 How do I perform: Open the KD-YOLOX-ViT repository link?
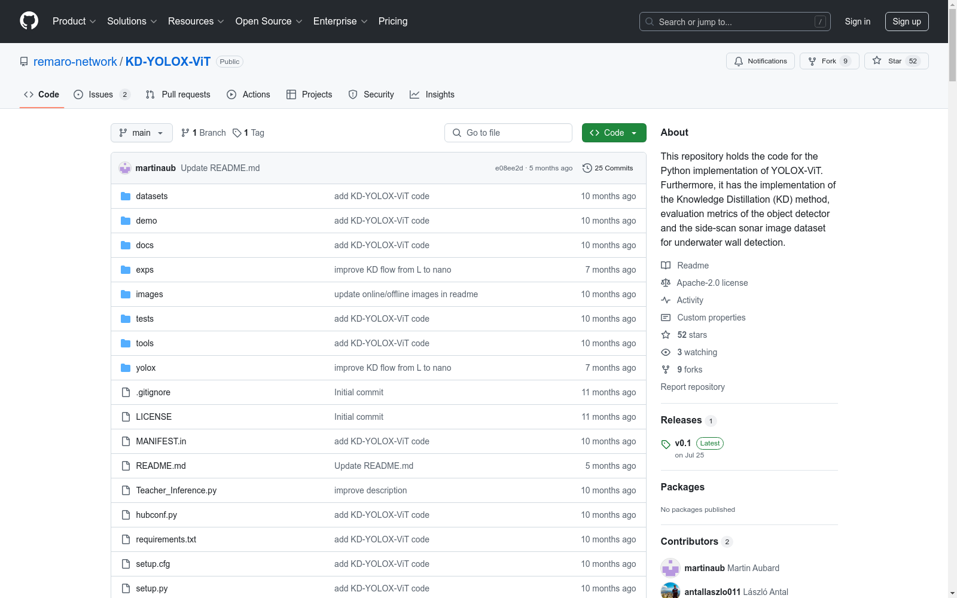[168, 62]
